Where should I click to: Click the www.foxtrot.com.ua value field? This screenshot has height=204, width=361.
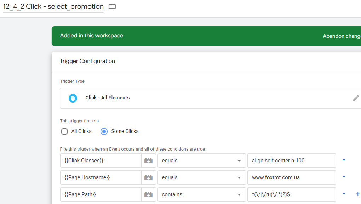point(291,177)
